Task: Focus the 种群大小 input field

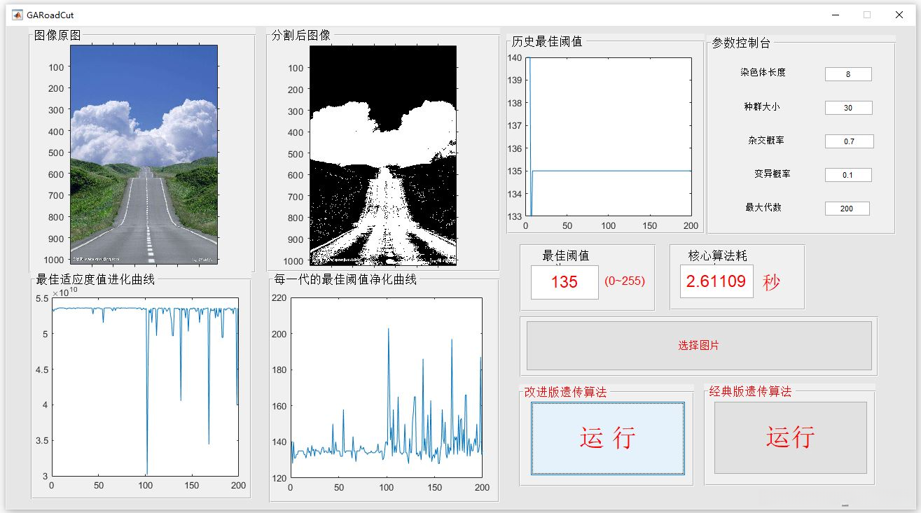Action: pyautogui.click(x=848, y=108)
